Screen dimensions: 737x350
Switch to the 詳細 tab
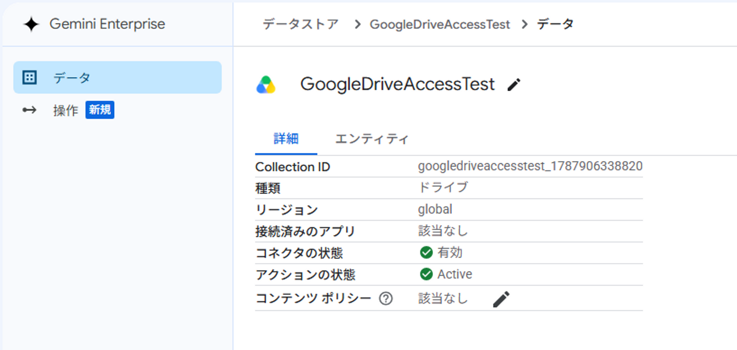[x=286, y=139]
